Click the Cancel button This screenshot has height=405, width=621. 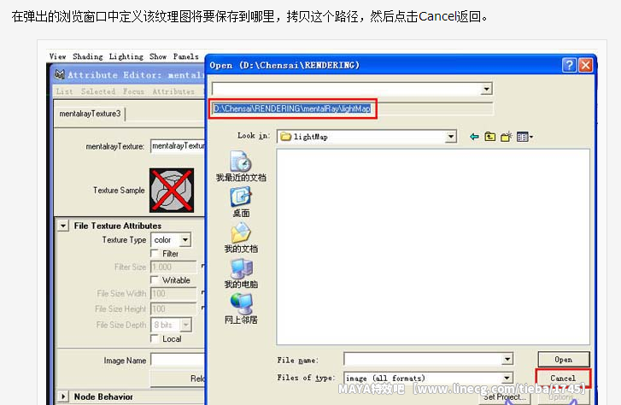click(563, 378)
